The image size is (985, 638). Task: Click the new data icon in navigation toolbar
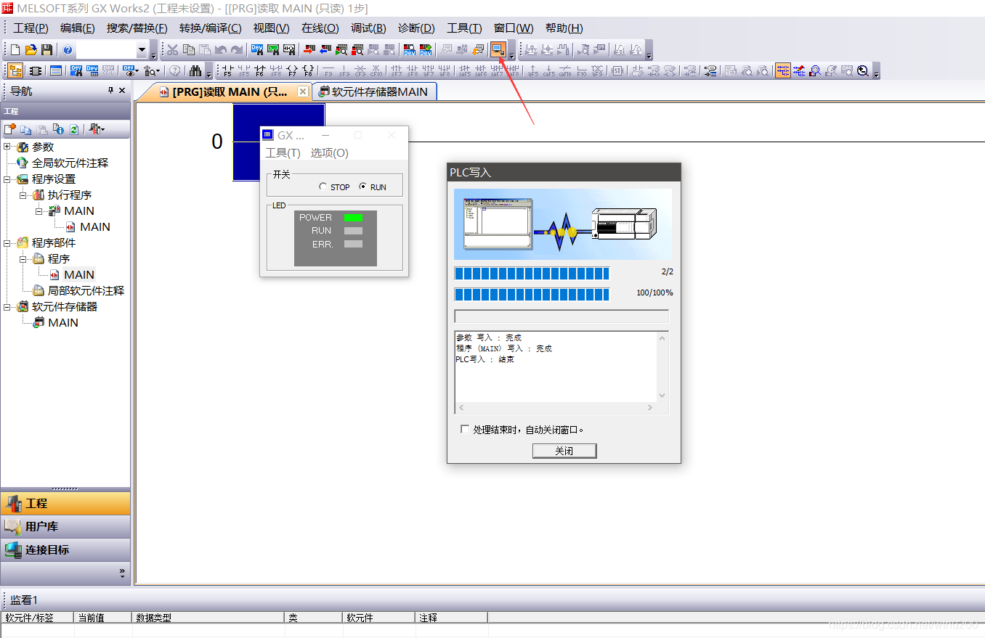[x=10, y=129]
